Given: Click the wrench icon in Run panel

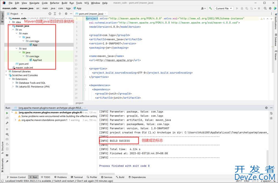Looking at the screenshot, I should coord(7,123).
